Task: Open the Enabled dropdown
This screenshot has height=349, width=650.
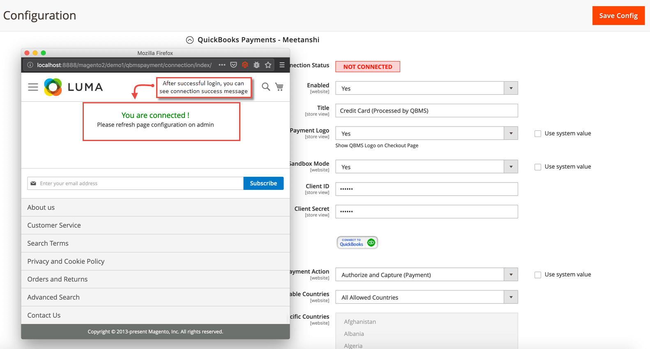Action: point(426,88)
